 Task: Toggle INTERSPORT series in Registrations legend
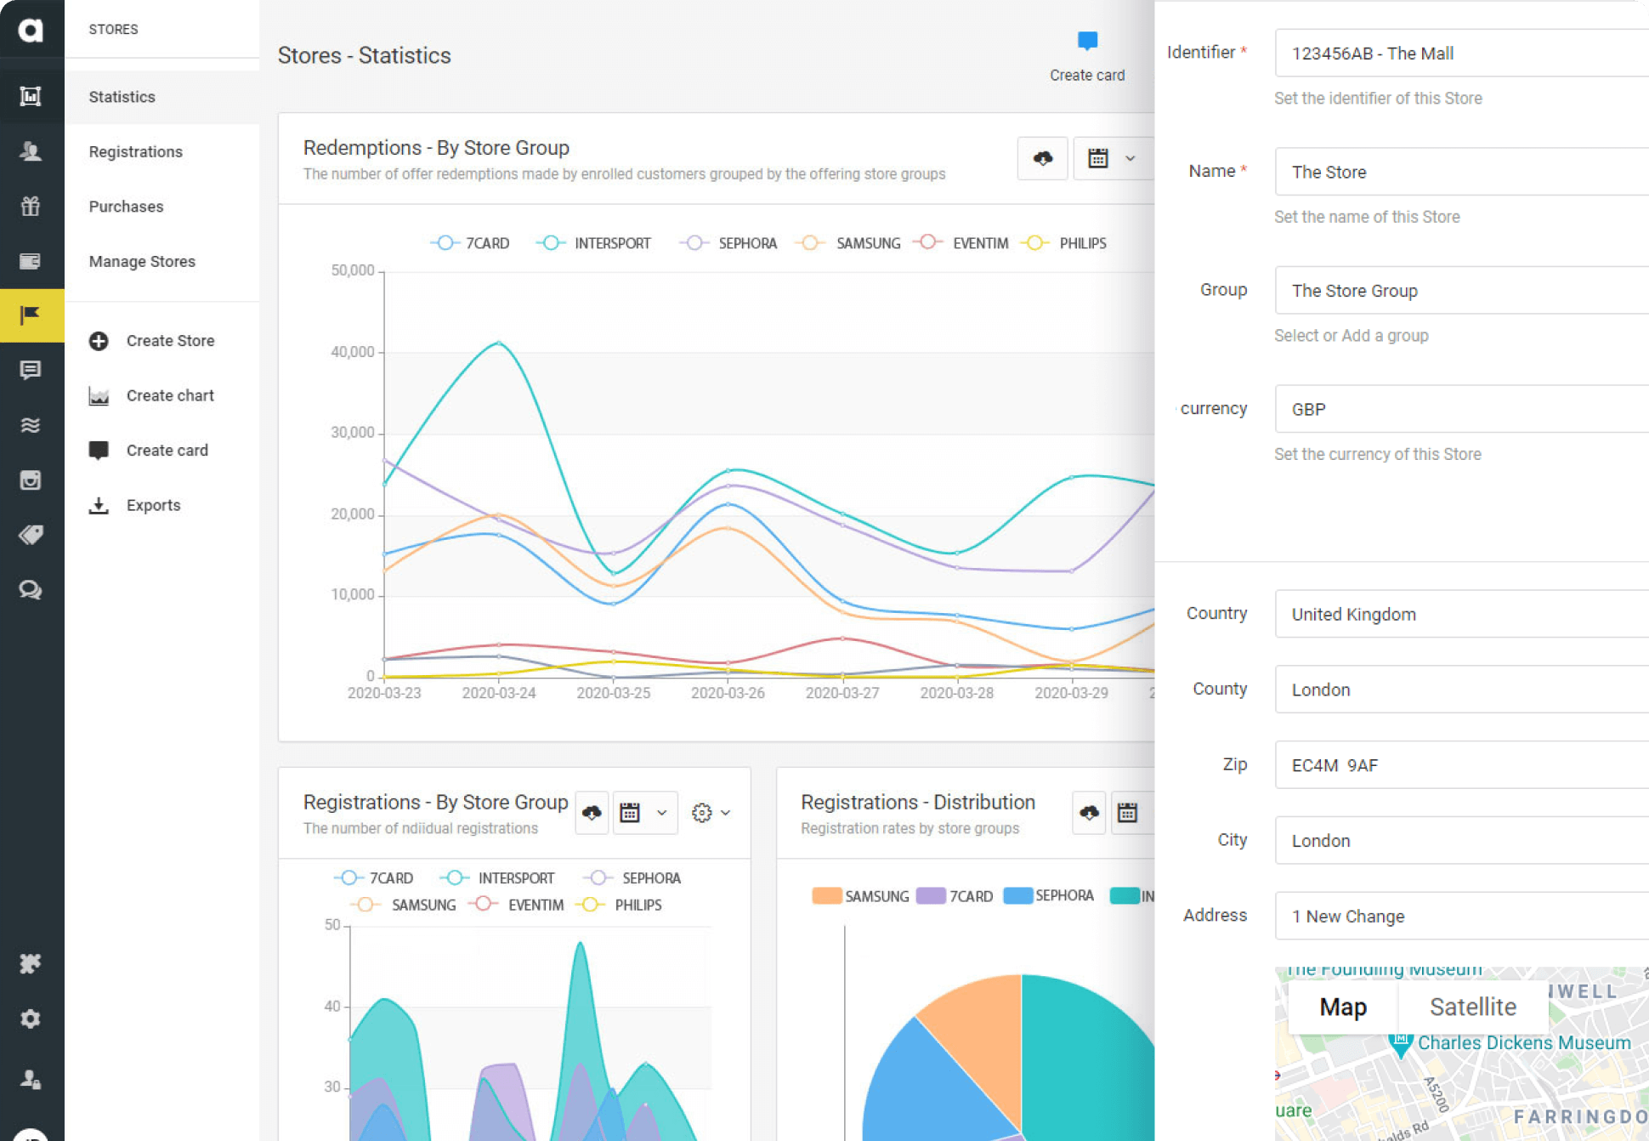click(497, 878)
